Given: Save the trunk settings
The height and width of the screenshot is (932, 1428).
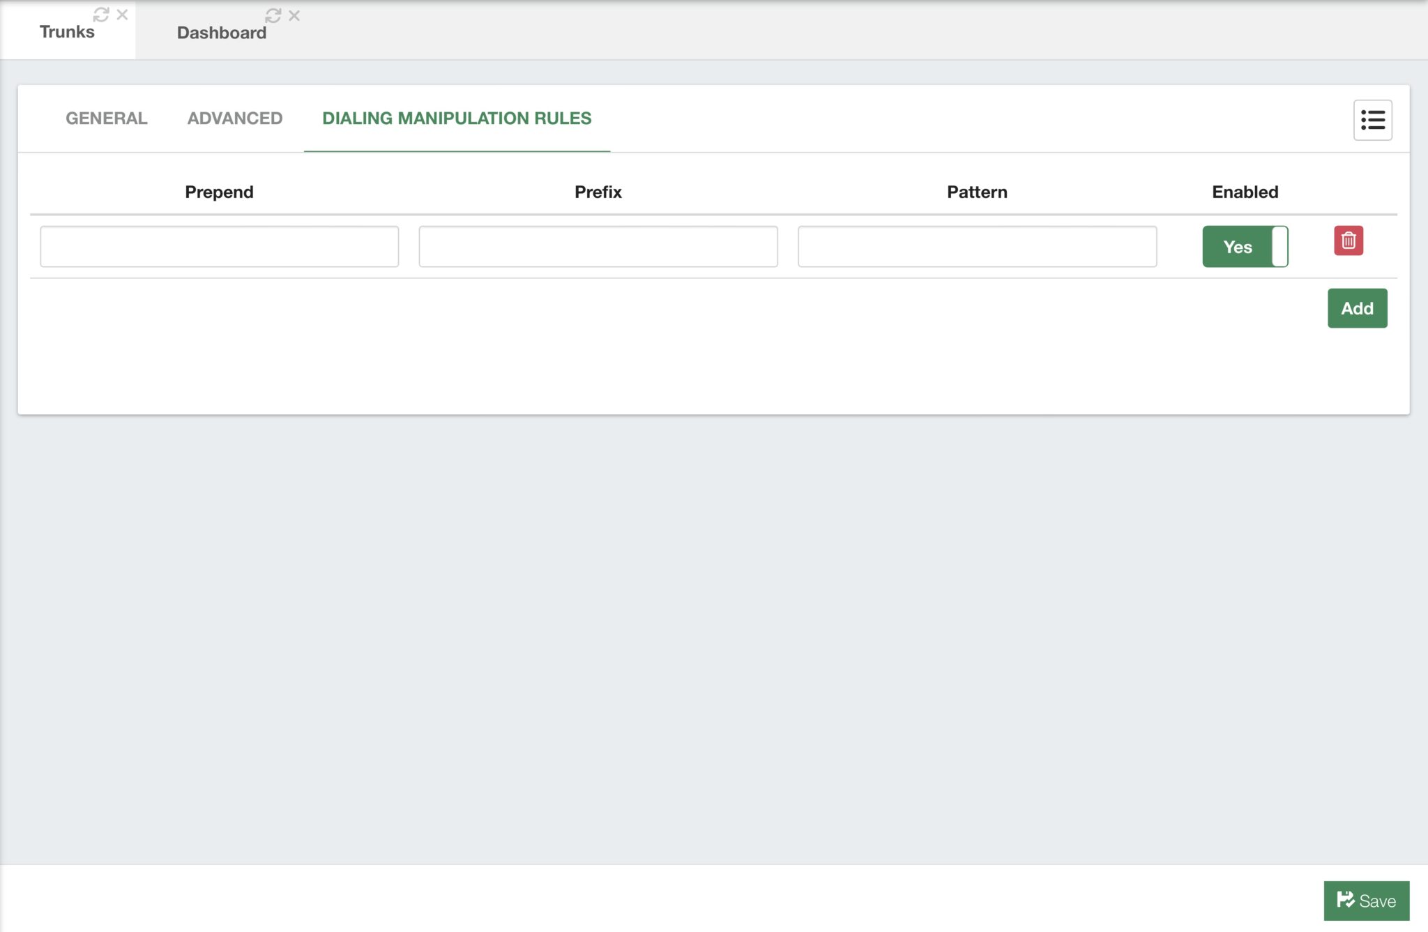Looking at the screenshot, I should point(1366,900).
